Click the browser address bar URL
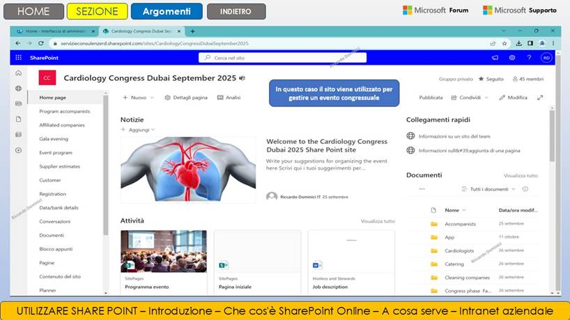 click(x=155, y=43)
